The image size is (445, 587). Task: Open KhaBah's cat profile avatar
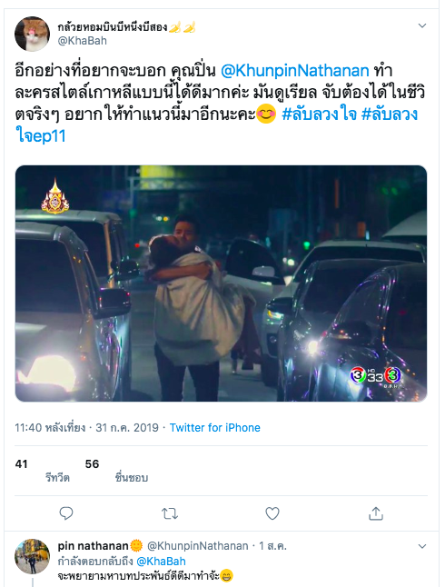point(32,34)
